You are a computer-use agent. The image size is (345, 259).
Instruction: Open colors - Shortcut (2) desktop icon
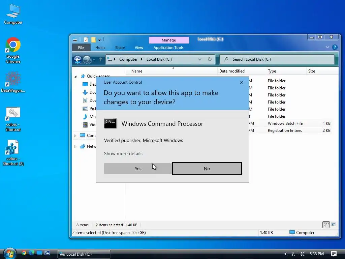pos(13,153)
